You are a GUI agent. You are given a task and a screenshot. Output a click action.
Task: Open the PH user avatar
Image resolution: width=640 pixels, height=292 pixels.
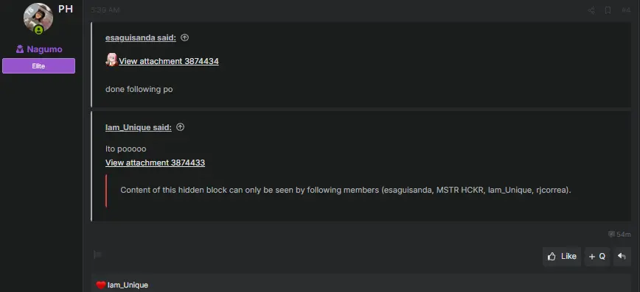click(x=38, y=18)
